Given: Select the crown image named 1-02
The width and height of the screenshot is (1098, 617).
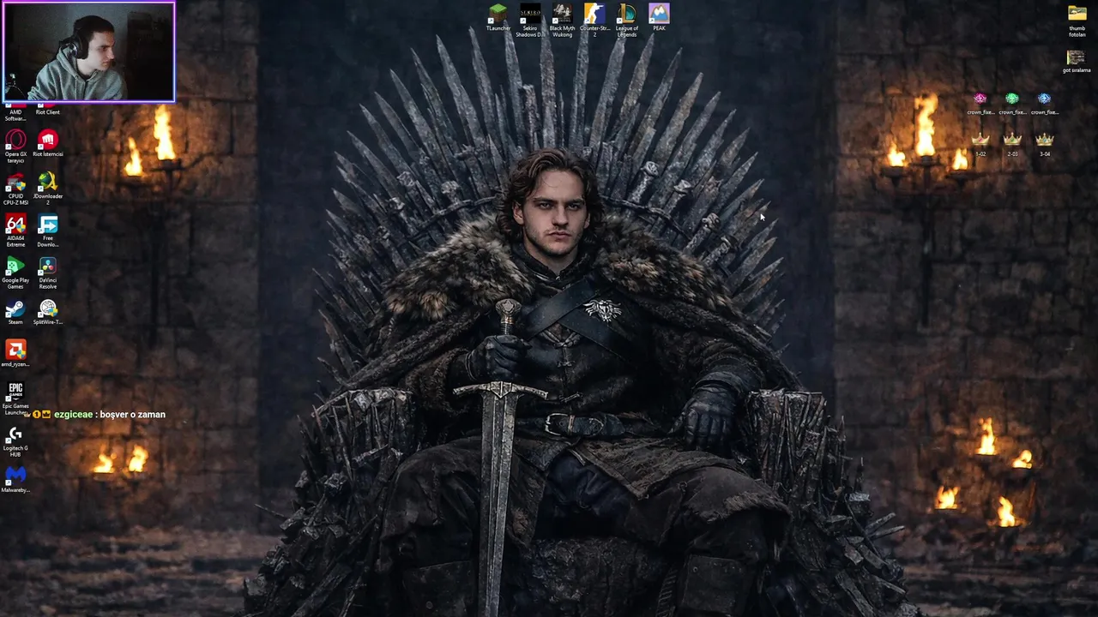Looking at the screenshot, I should [x=980, y=145].
